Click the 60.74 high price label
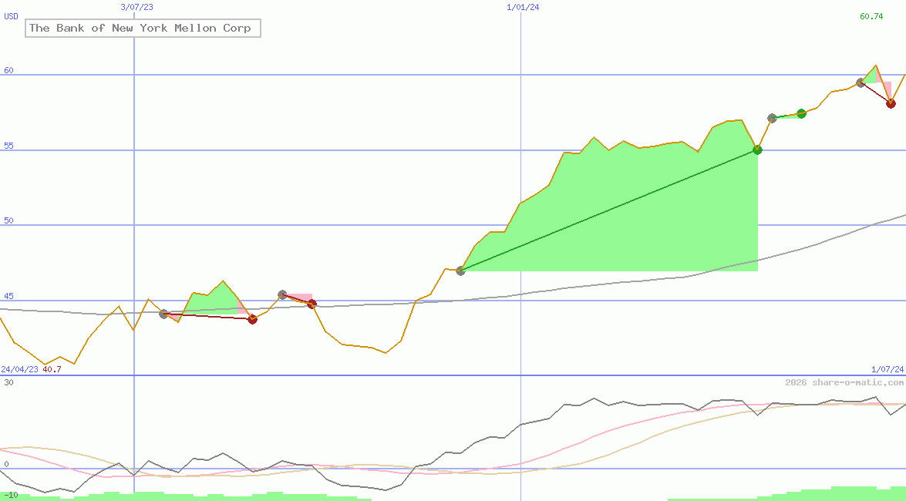 point(871,16)
